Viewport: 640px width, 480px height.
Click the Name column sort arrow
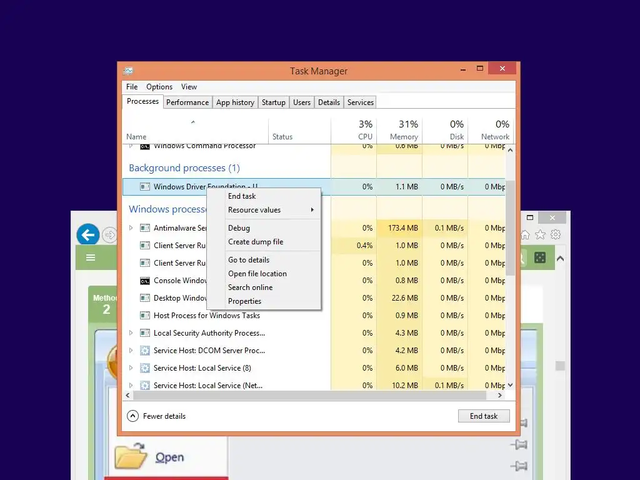click(193, 122)
